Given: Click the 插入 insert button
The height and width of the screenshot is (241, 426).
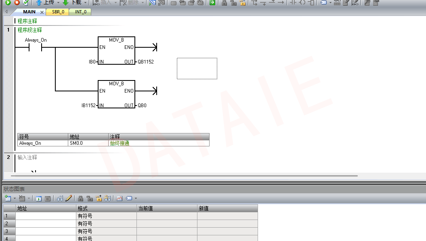Looking at the screenshot, I should pos(102,2).
